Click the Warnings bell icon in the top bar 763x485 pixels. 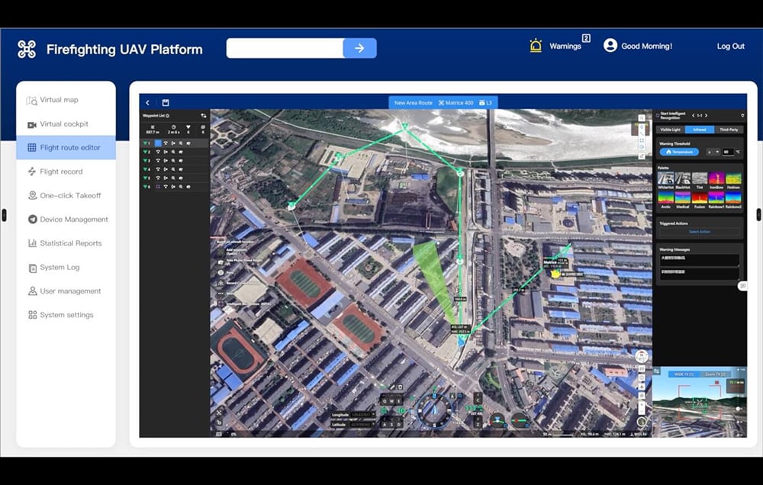coord(537,44)
